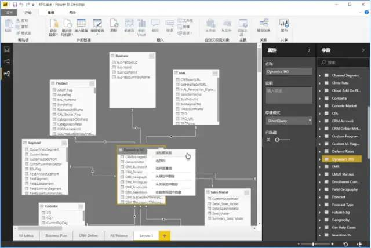Open the Get Data ribbon button

pos(54,27)
